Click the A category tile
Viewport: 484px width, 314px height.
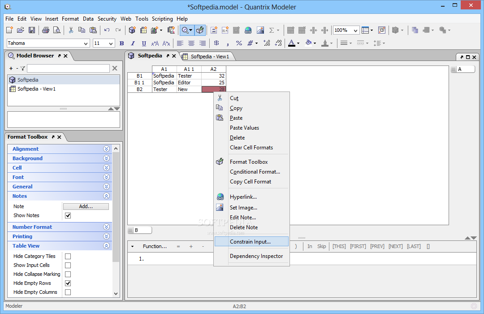pos(463,69)
